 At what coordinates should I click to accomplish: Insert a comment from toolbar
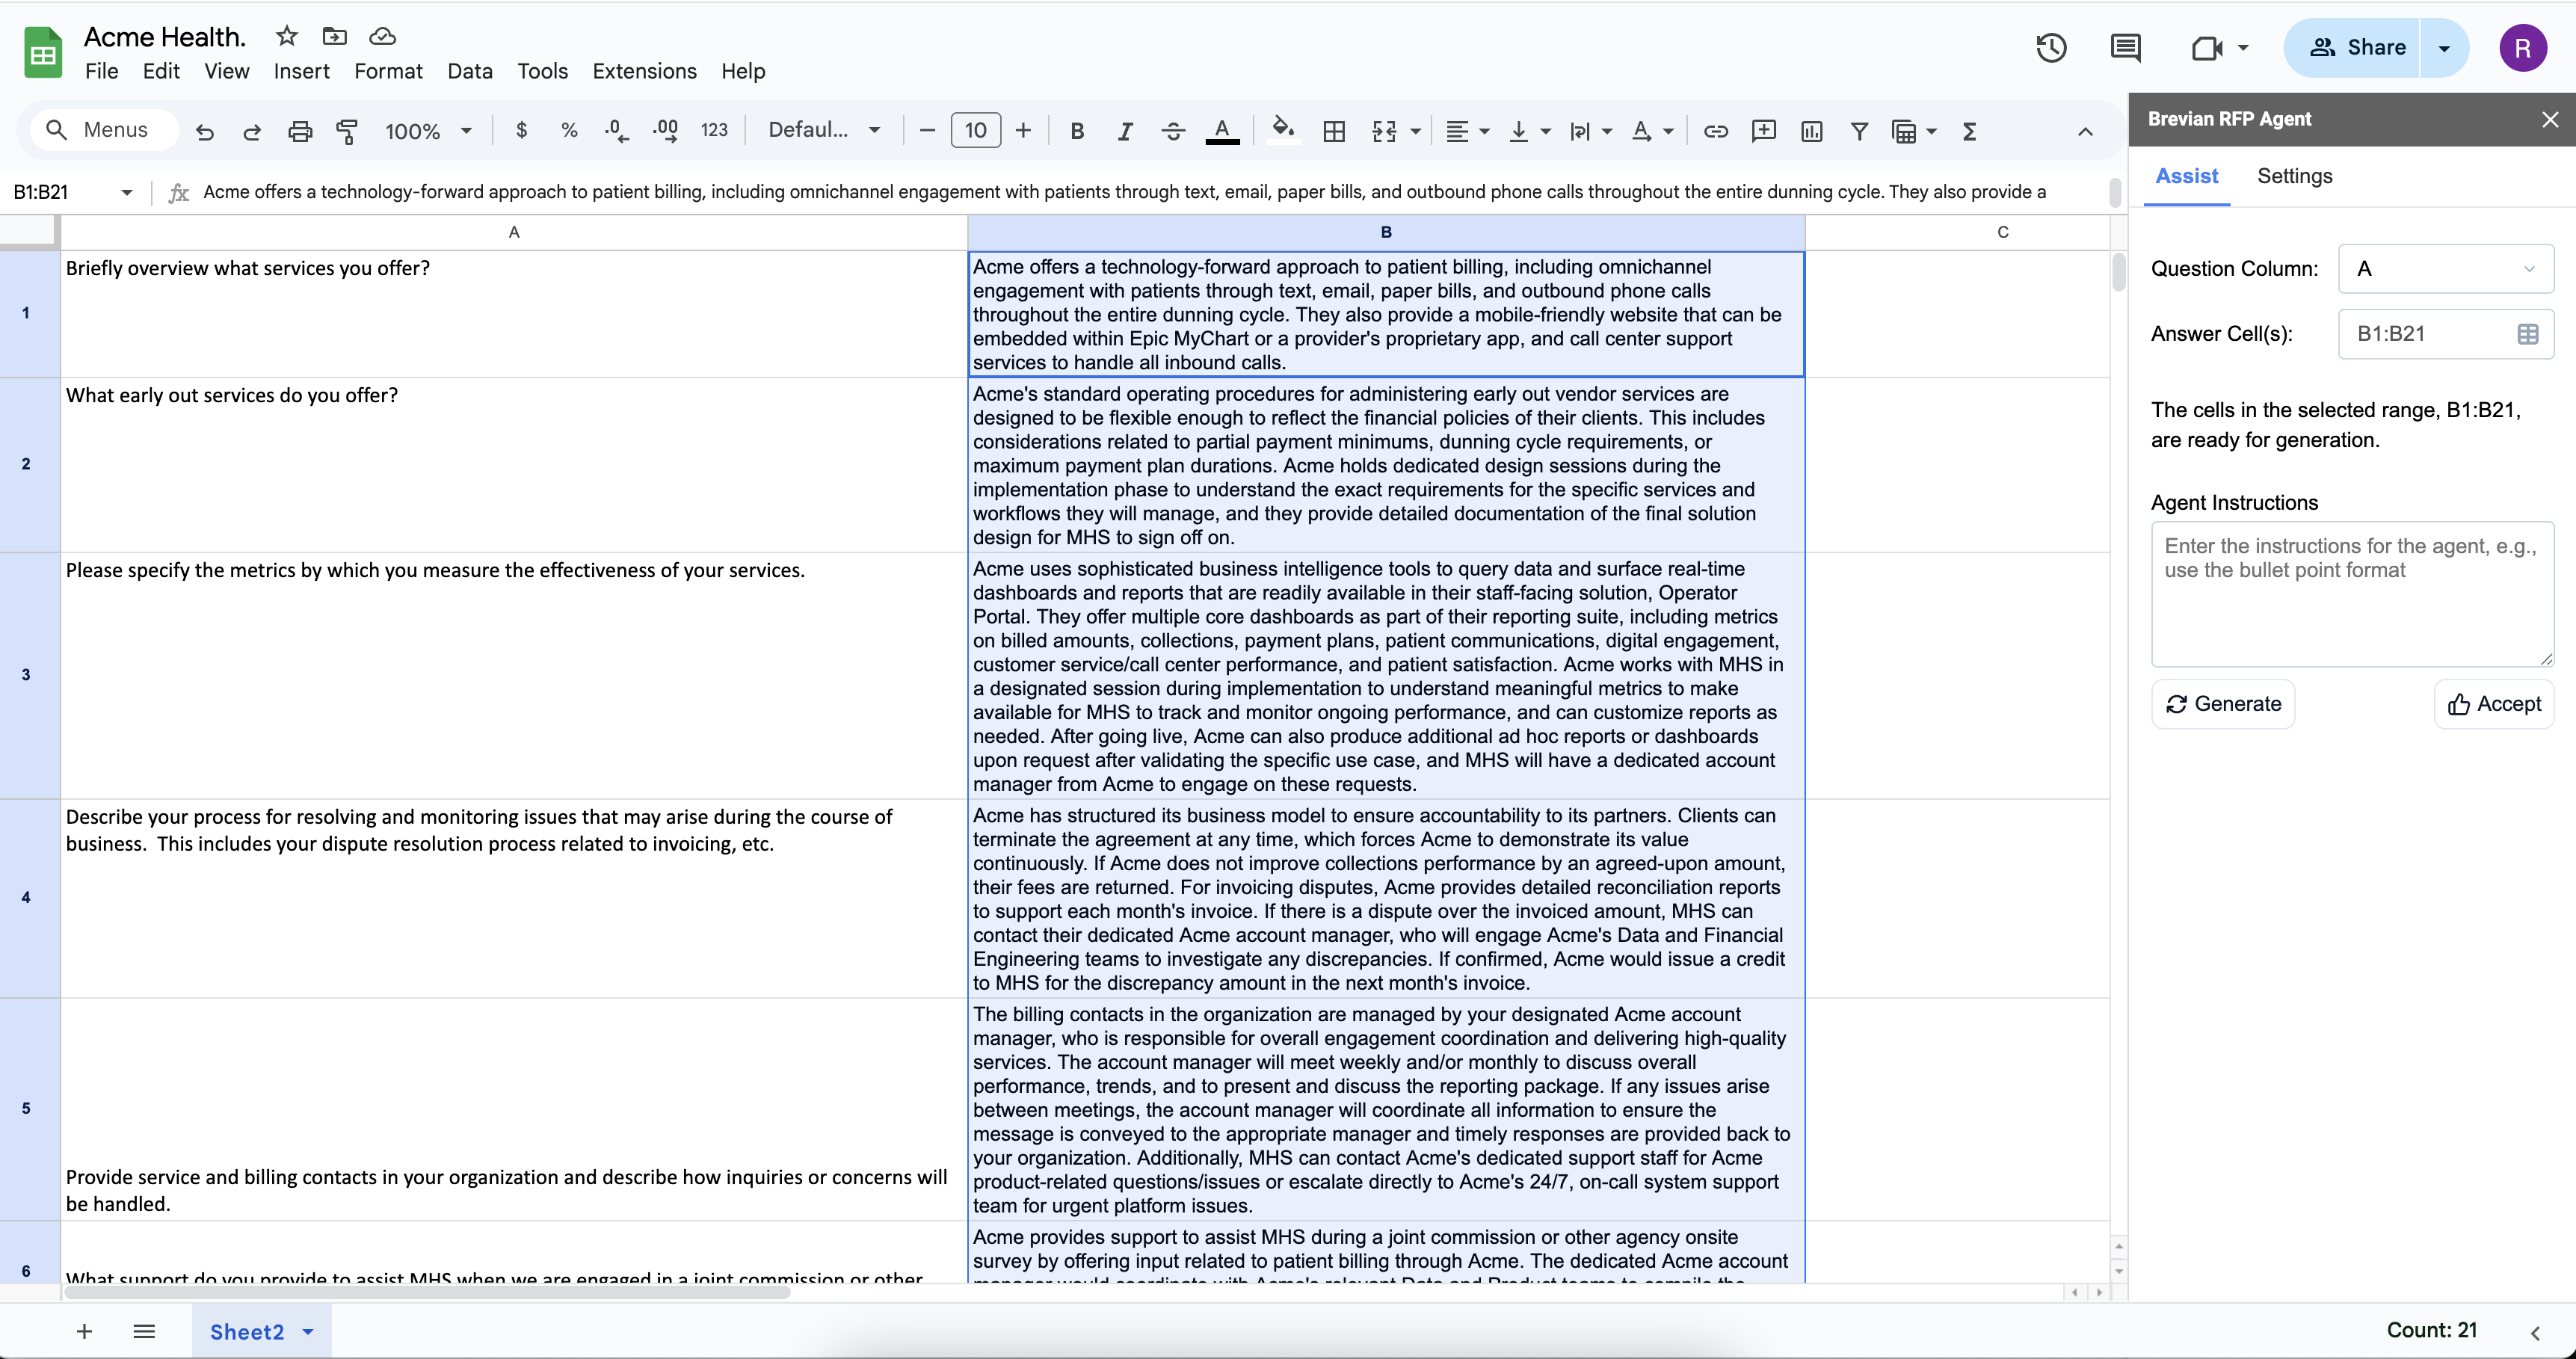(x=1764, y=131)
